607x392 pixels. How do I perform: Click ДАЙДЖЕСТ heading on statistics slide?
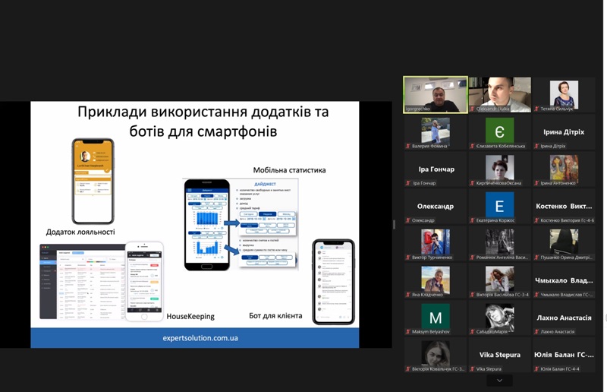[x=265, y=184]
